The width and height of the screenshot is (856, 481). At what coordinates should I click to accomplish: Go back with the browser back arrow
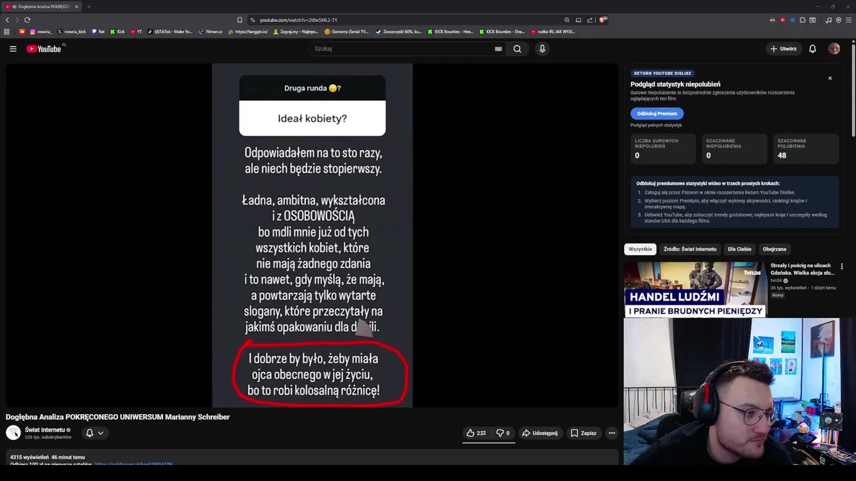click(7, 20)
